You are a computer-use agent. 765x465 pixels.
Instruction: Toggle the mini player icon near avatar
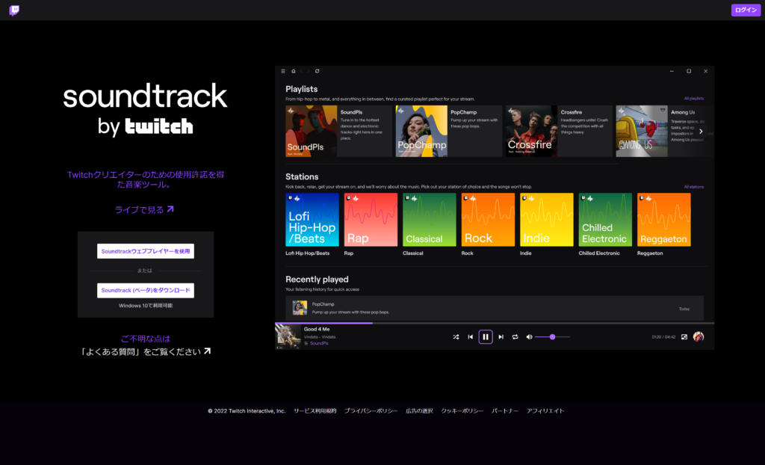[x=684, y=337]
